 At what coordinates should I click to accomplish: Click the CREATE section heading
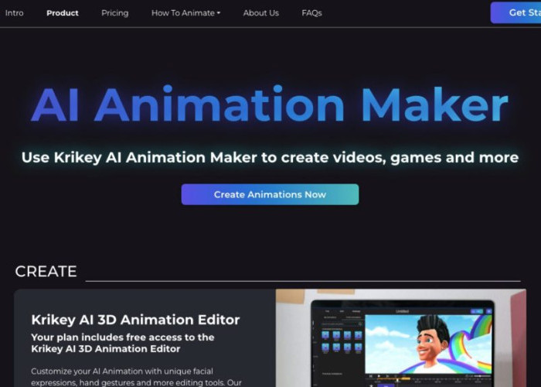46,272
